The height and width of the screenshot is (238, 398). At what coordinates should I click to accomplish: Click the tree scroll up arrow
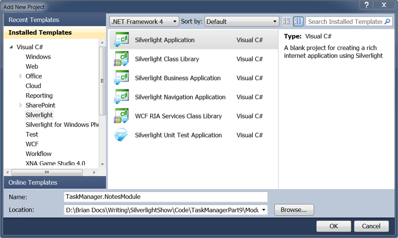pyautogui.click(x=102, y=43)
